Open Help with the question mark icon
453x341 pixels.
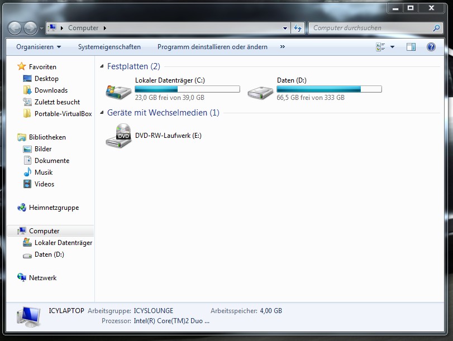pos(431,47)
